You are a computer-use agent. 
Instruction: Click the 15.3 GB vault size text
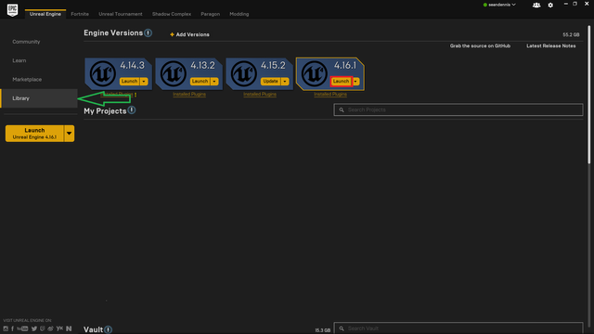[323, 330]
